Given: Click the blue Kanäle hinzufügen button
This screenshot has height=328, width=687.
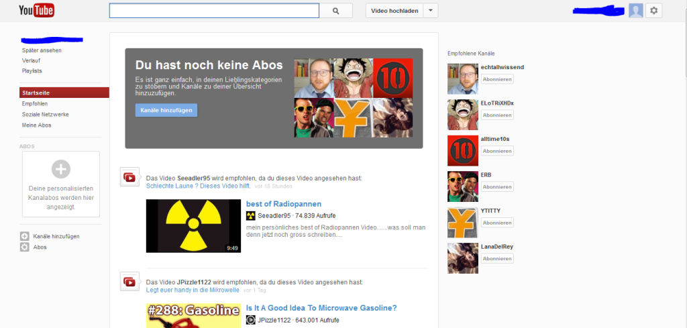Looking at the screenshot, I should pyautogui.click(x=166, y=110).
